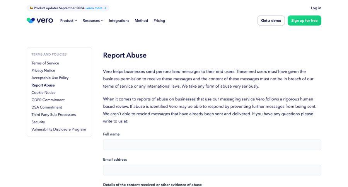Open the Privacy Notice sidebar link

click(43, 70)
